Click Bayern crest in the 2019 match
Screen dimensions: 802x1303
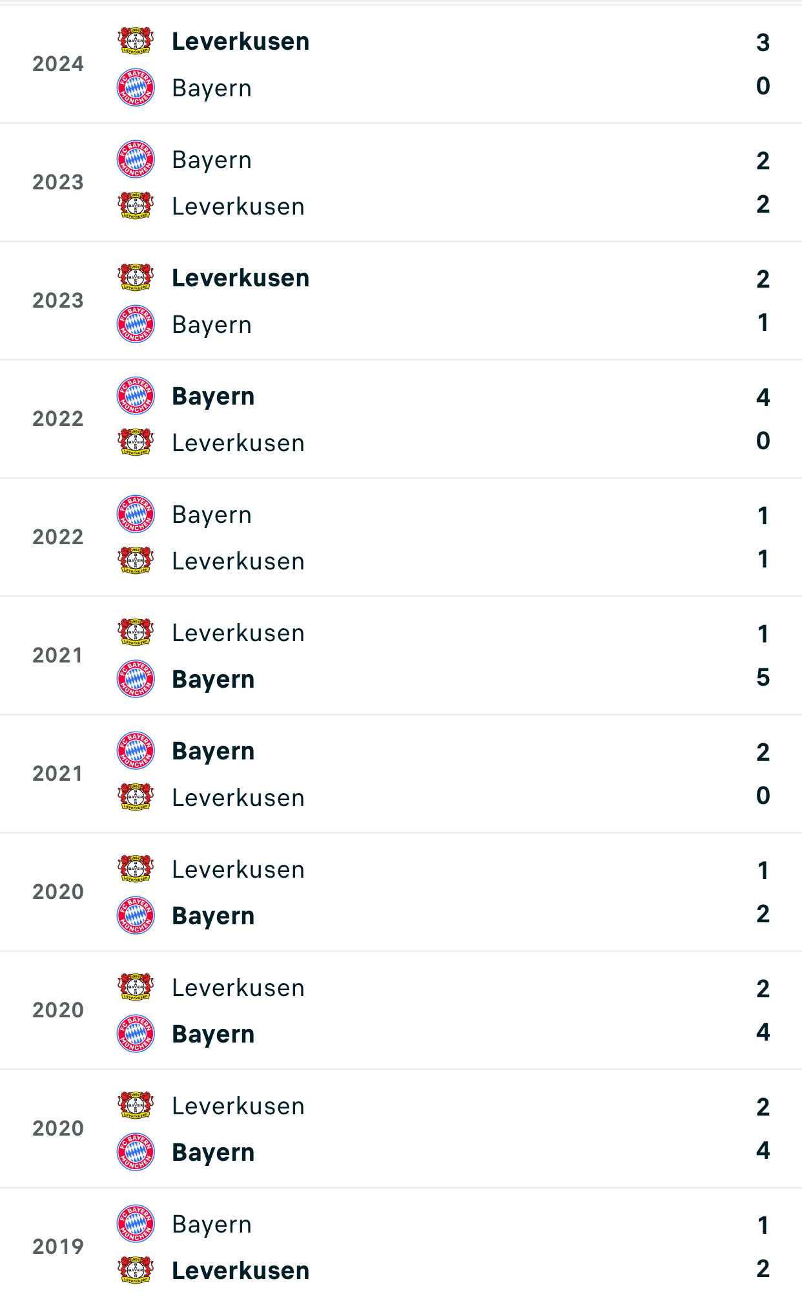(x=136, y=1224)
